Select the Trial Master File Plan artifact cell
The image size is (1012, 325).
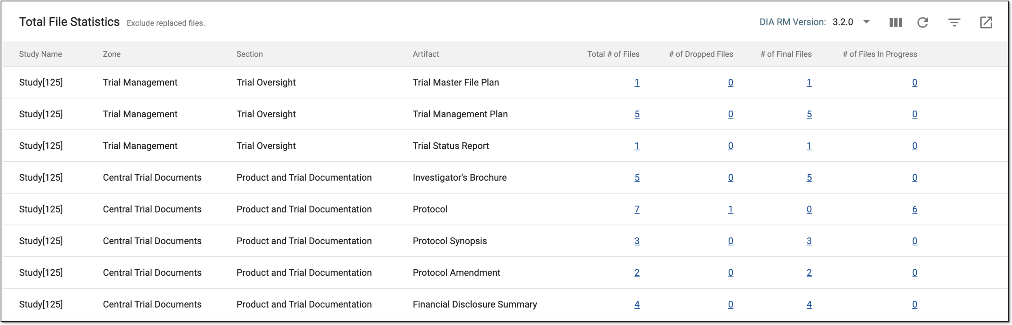pyautogui.click(x=456, y=82)
